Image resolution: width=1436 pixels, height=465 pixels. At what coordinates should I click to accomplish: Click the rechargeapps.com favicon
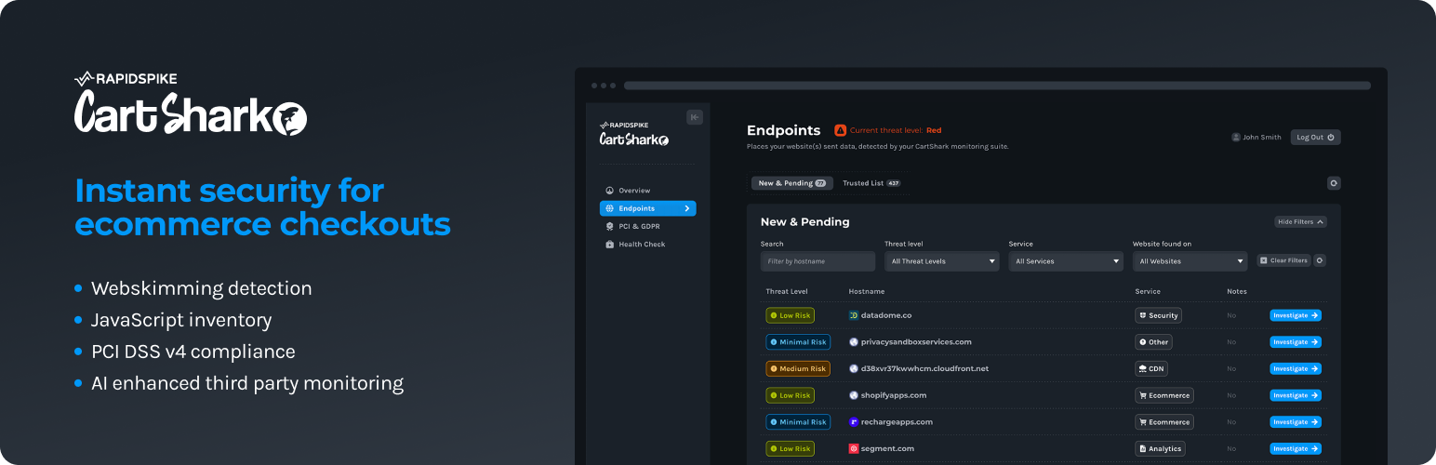click(x=854, y=422)
